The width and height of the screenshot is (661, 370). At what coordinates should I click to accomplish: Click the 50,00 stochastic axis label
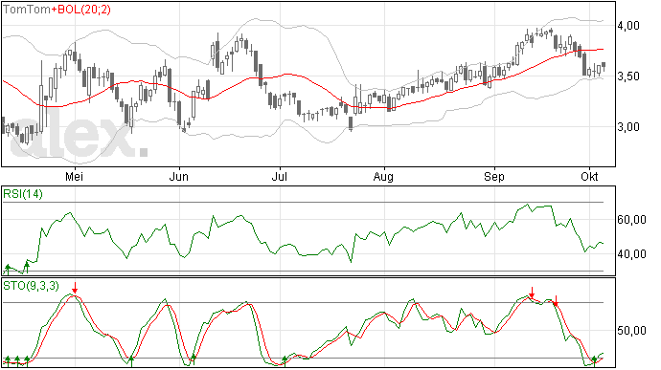[631, 331]
